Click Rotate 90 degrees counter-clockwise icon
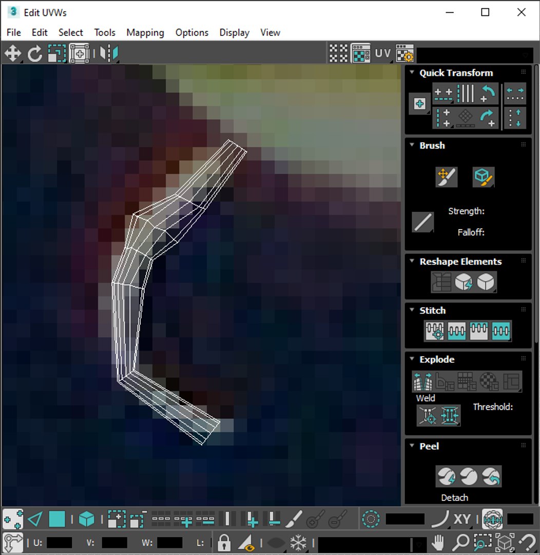540x555 pixels. pyautogui.click(x=487, y=94)
